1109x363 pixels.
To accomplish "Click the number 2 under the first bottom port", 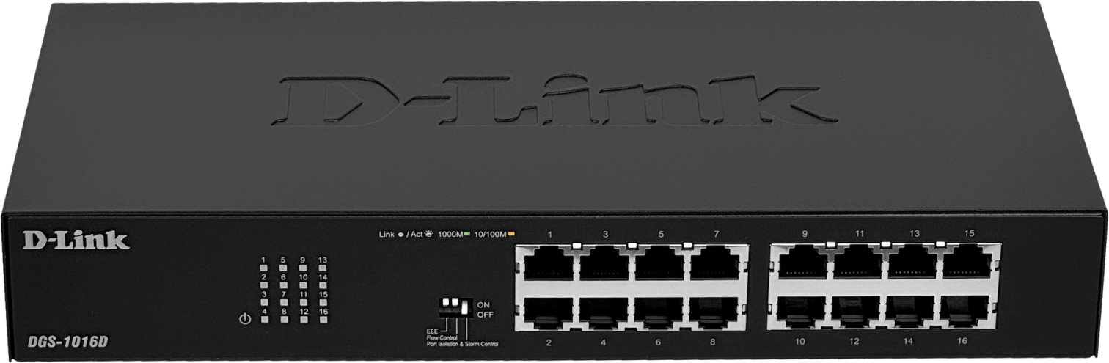I will (549, 342).
